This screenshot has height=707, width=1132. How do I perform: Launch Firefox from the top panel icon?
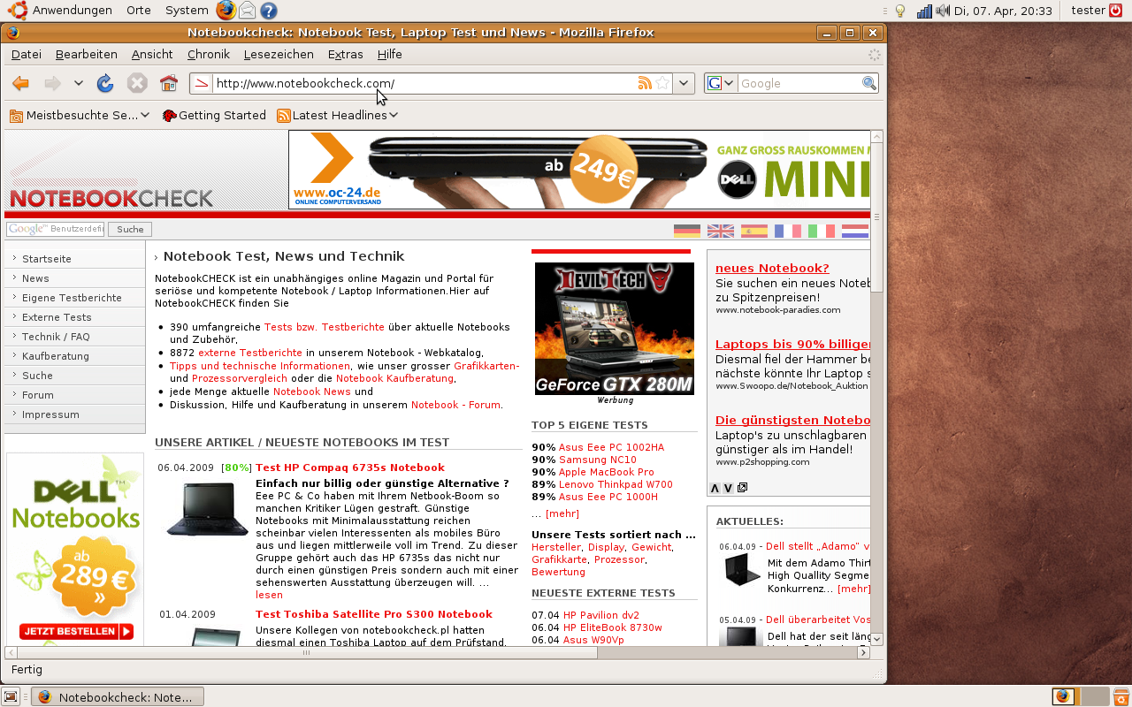(226, 11)
